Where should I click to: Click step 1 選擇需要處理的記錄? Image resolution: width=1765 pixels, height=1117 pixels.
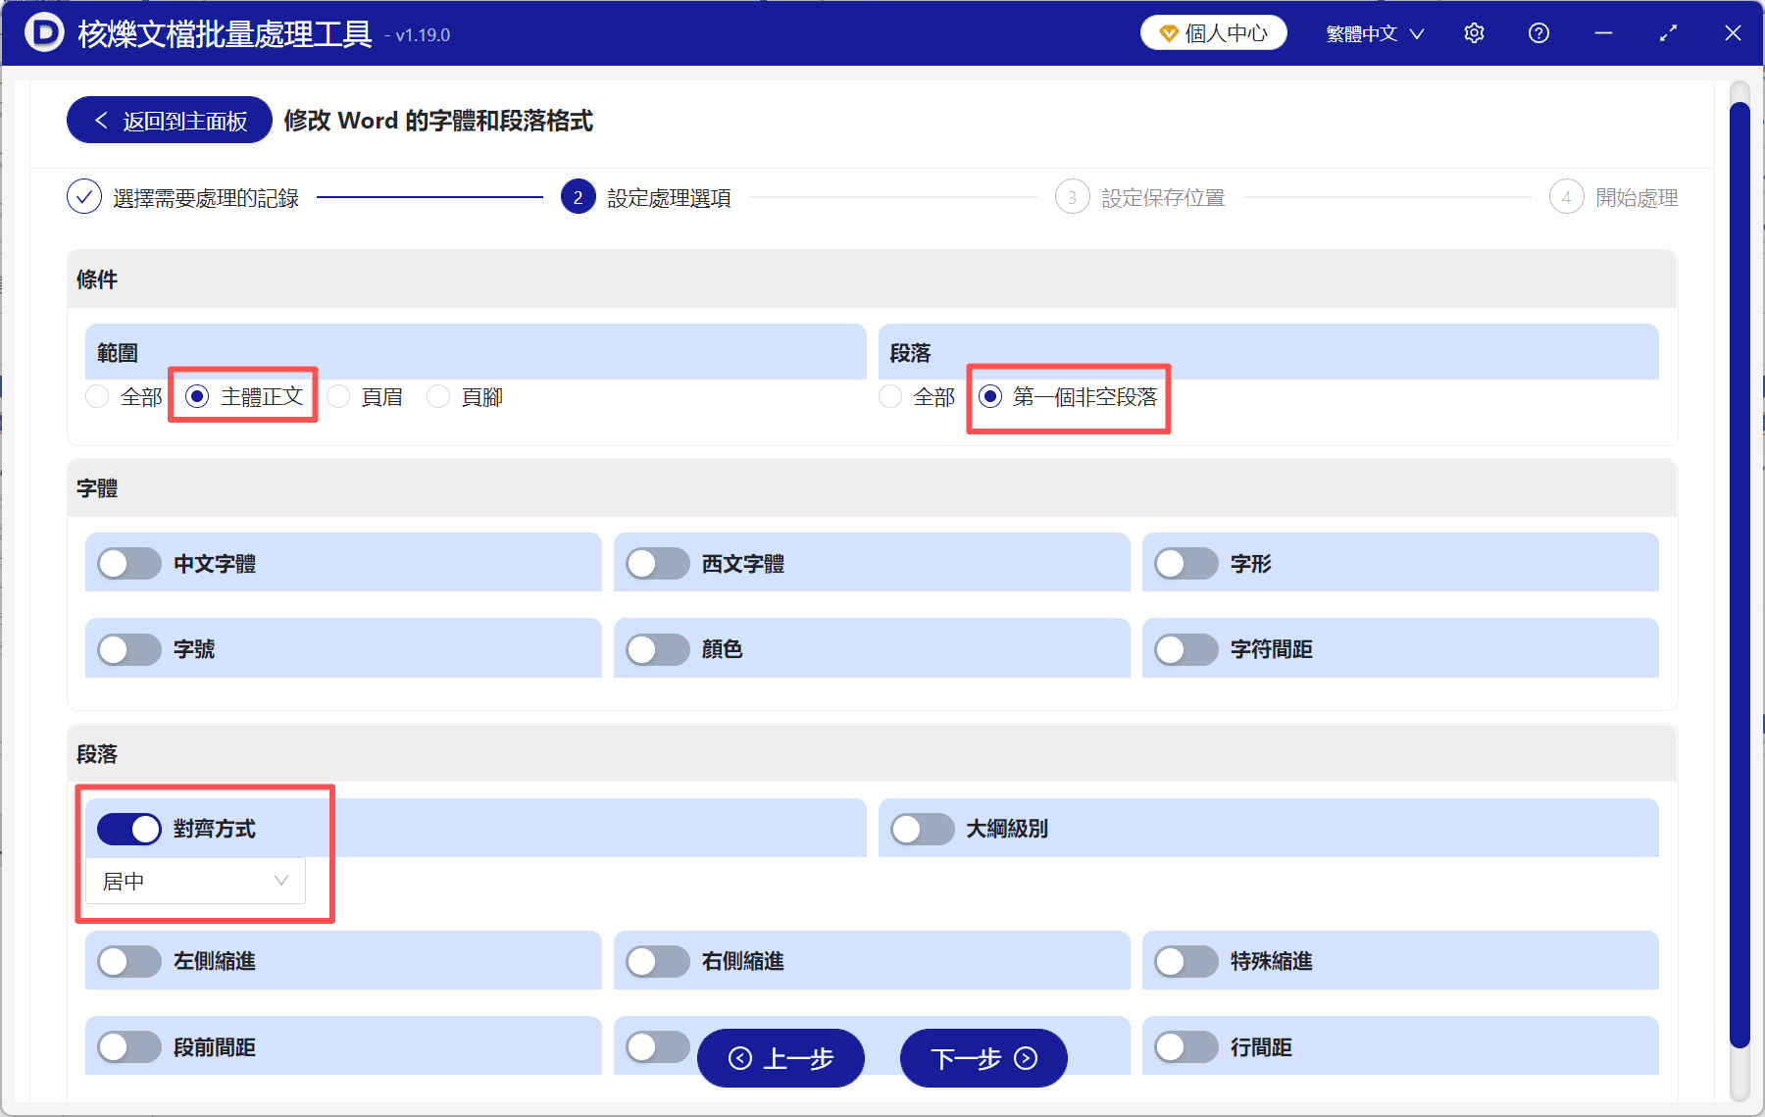coord(206,196)
